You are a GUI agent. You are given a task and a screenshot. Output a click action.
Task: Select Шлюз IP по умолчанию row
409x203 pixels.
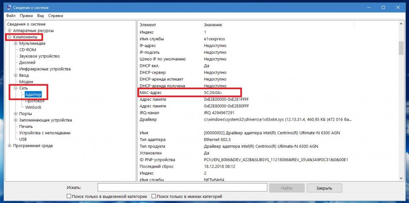click(245, 59)
